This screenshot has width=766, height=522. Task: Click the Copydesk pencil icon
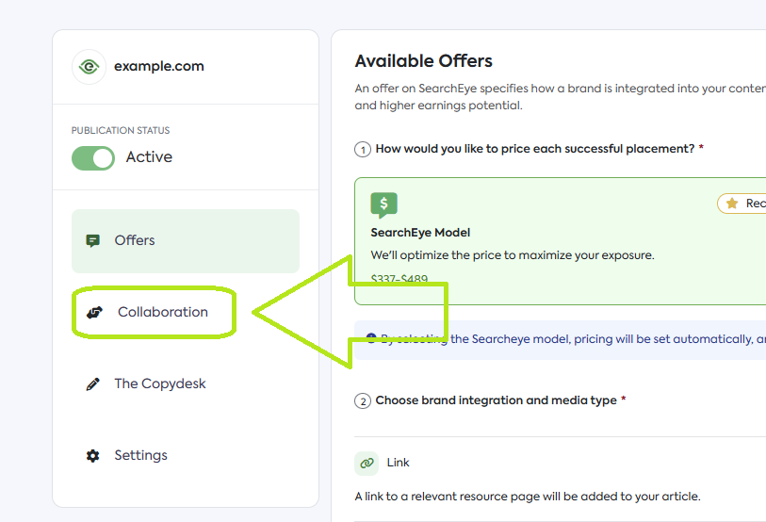click(92, 383)
